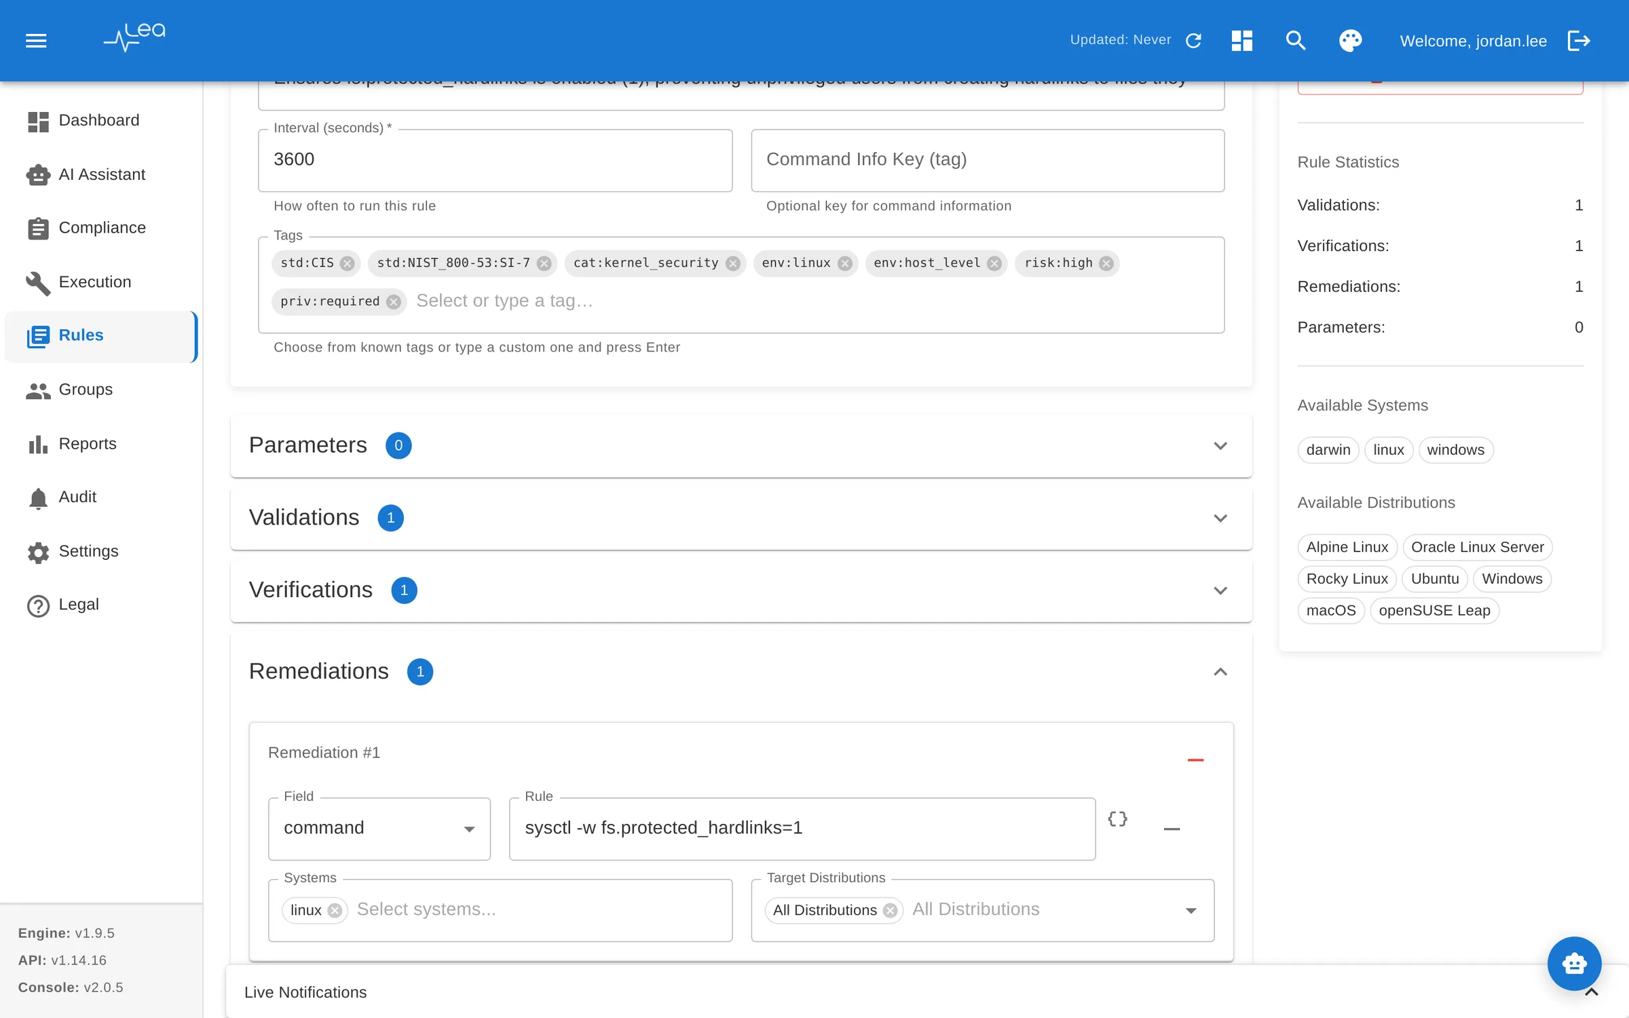Open the hamburger navigation menu
This screenshot has width=1629, height=1018.
(x=36, y=41)
